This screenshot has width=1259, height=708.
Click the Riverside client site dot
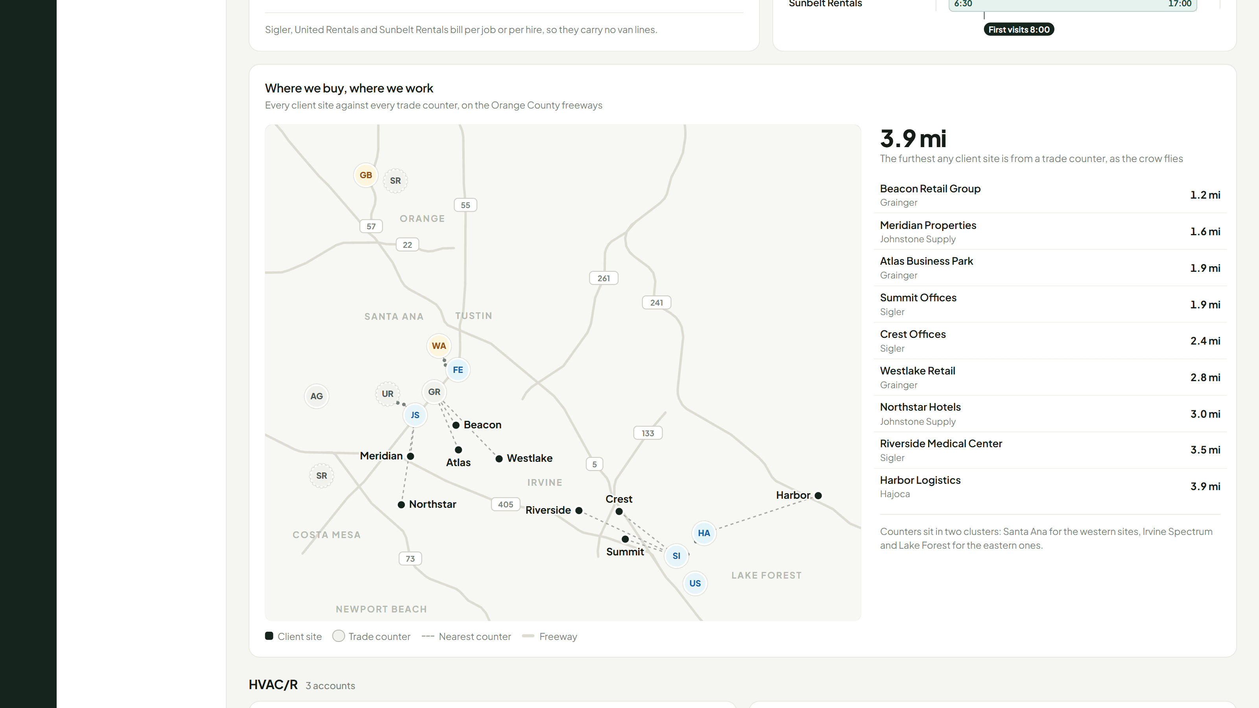(579, 511)
